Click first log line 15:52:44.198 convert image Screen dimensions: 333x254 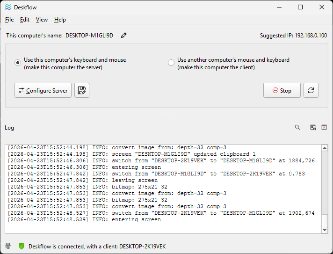pyautogui.click(x=117, y=147)
